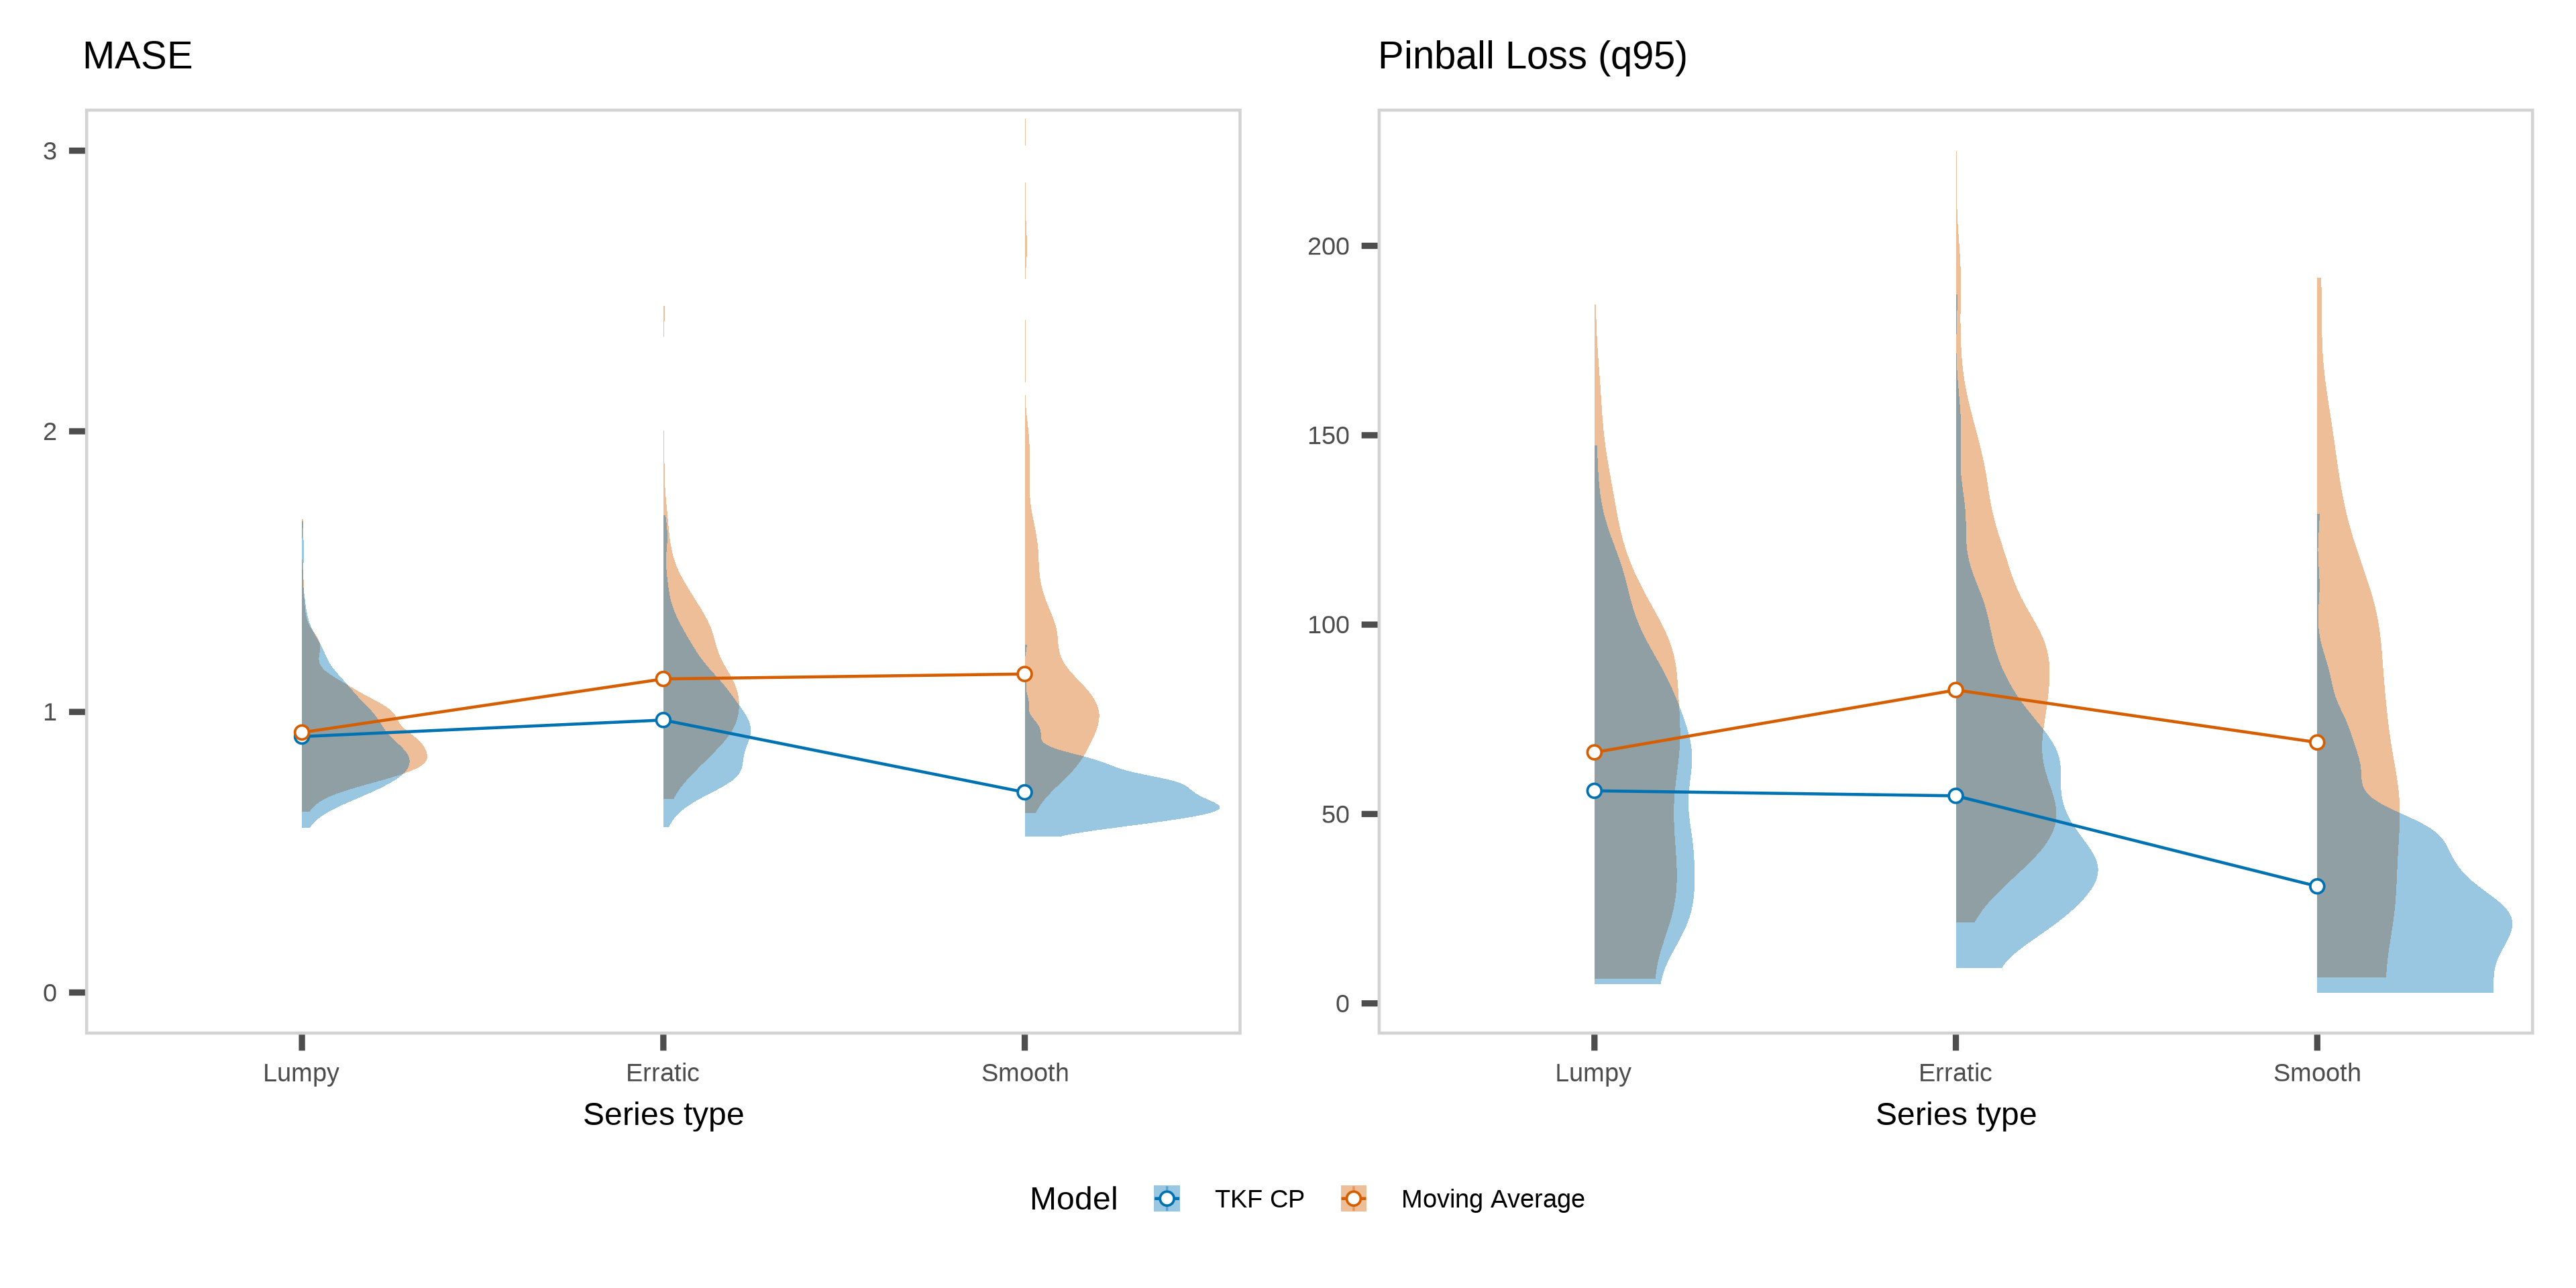This screenshot has height=1288, width=2576.
Task: Click the TKF CP legend key icon
Action: [x=1166, y=1198]
